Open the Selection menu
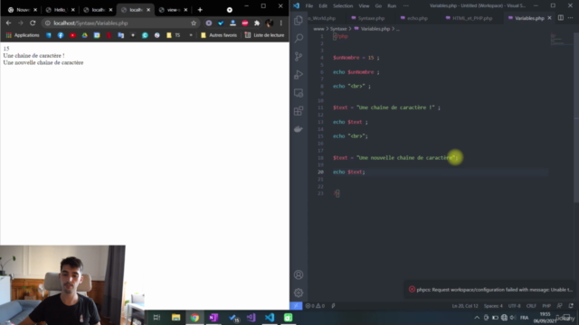Viewport: 579px width, 325px height. (343, 6)
